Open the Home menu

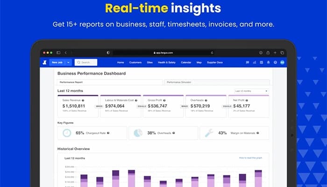(121, 62)
